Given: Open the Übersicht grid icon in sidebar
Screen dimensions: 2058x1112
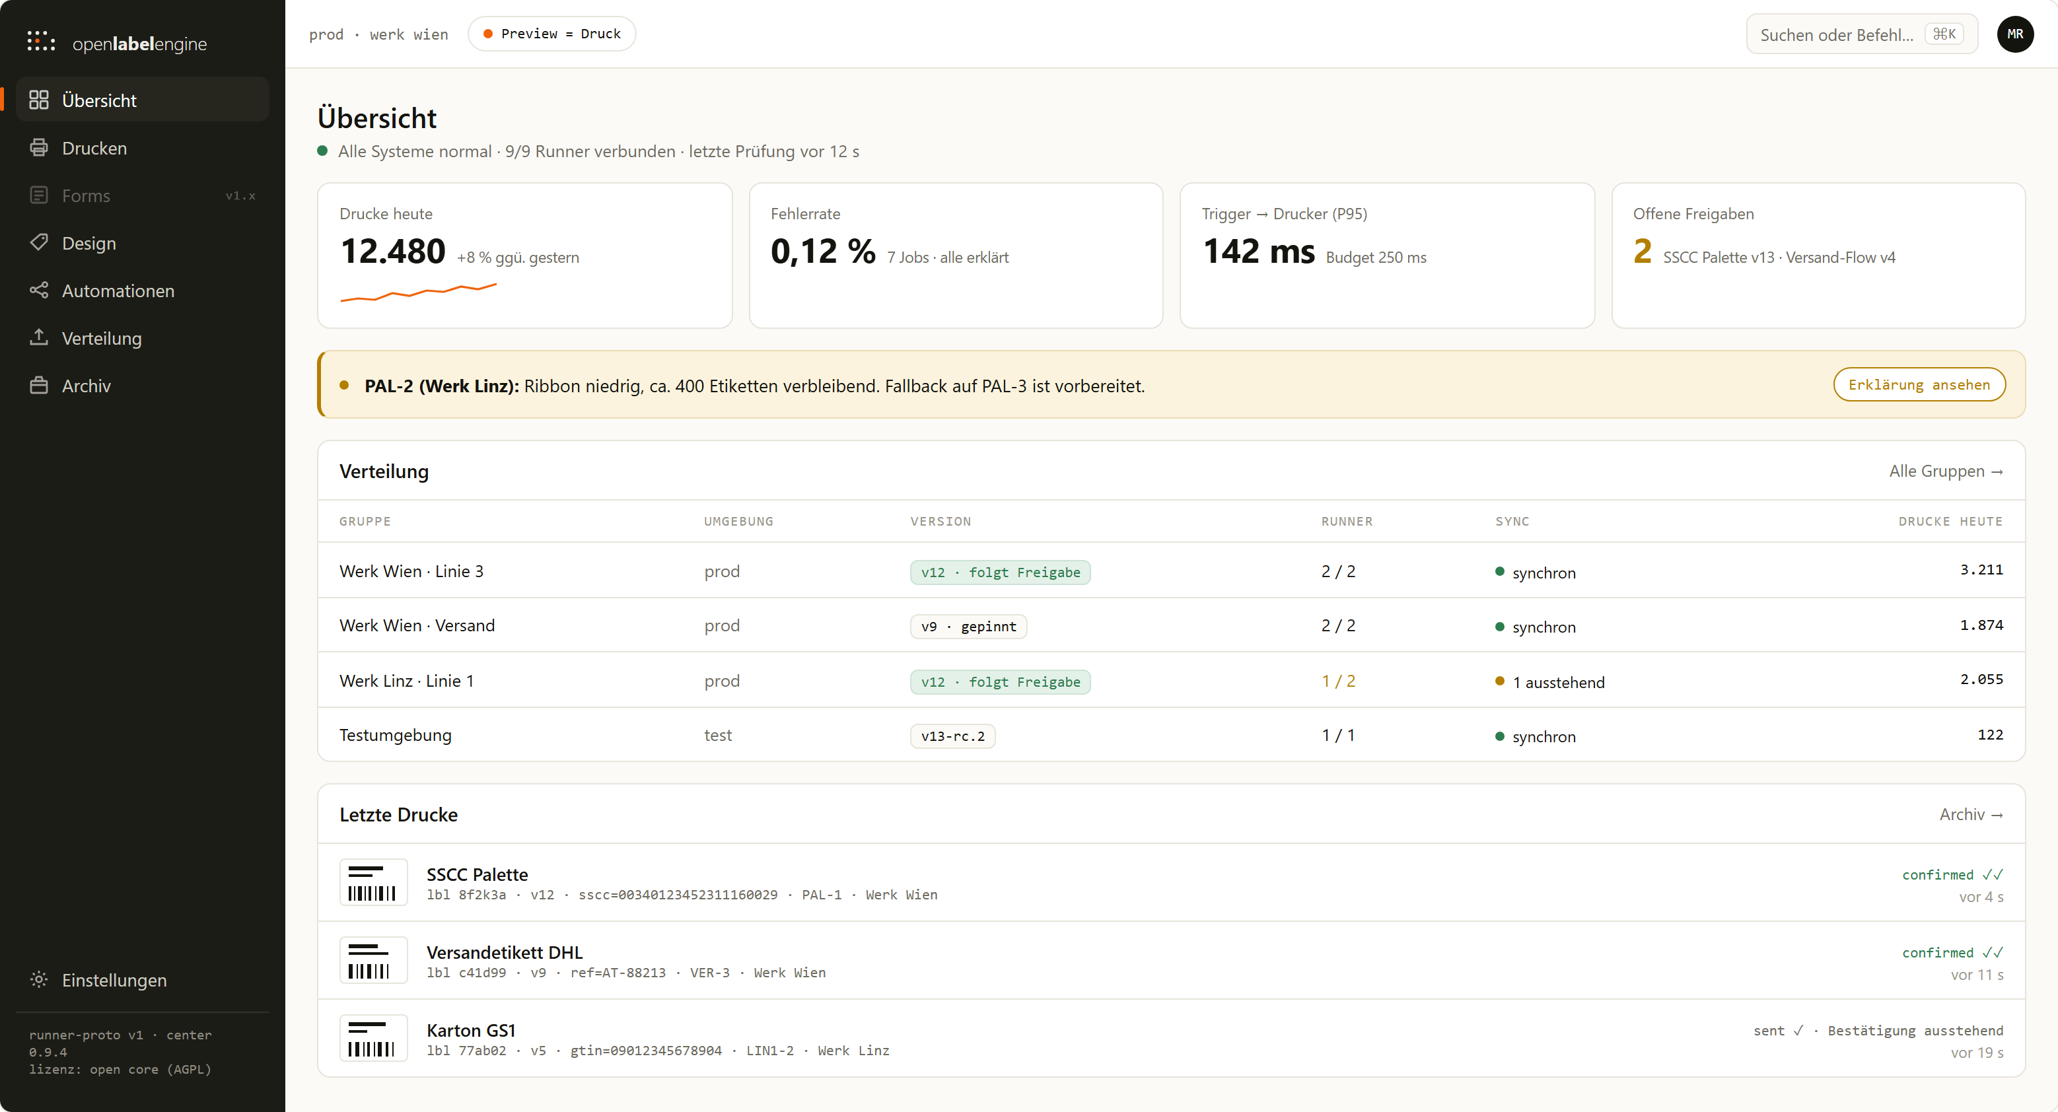Looking at the screenshot, I should click(38, 100).
